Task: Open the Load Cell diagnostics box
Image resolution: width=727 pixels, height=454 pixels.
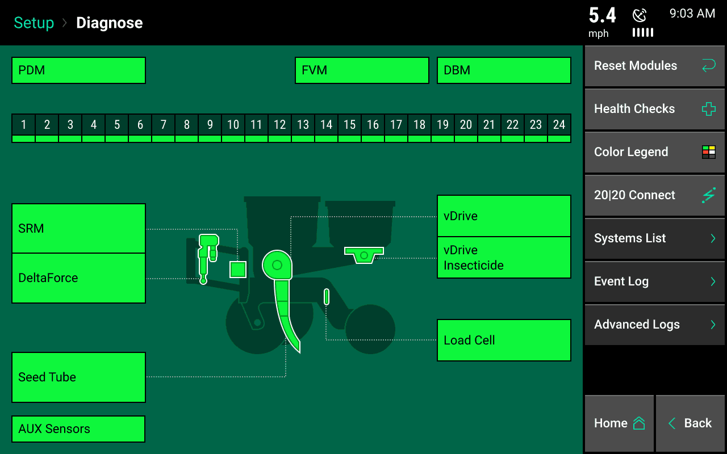Action: (503, 340)
